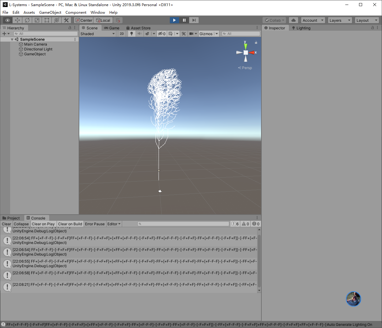Open Window menu
Screen dimensions: 382x328
pyautogui.click(x=98, y=12)
